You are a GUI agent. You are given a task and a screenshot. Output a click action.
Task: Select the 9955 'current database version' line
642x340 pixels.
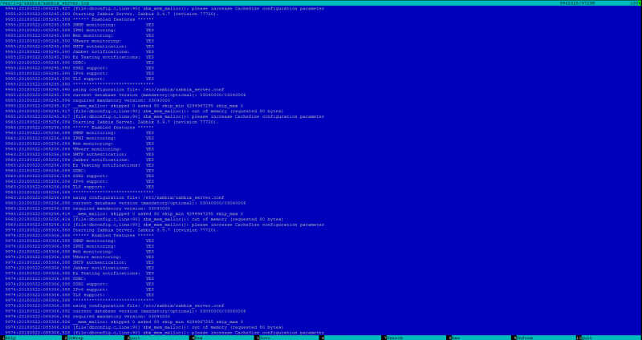[126, 95]
